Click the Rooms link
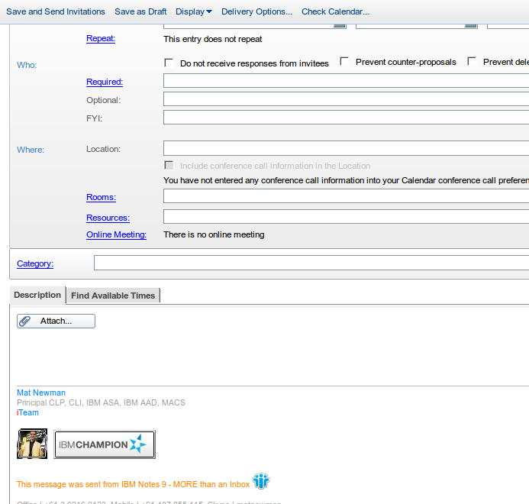This screenshot has width=529, height=504. coord(101,197)
